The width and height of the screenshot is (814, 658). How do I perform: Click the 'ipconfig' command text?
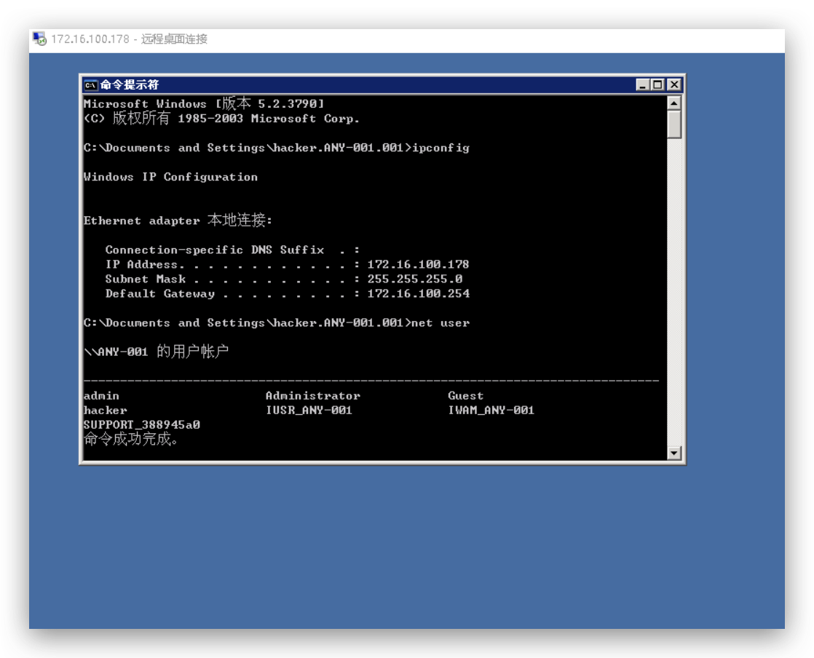(440, 148)
